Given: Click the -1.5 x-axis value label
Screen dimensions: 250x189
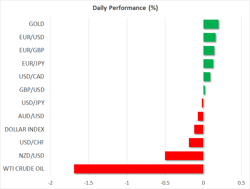Looking at the screenshot, I should point(89,183).
